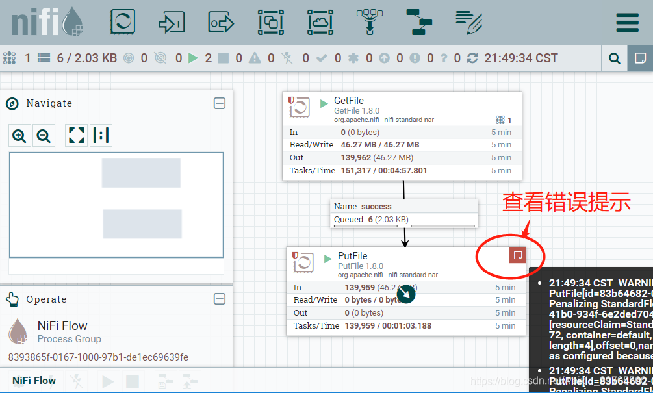This screenshot has height=393, width=653.
Task: Click the up to date versioned check icon
Action: pyautogui.click(x=321, y=58)
